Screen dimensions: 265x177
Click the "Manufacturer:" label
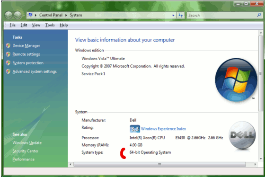point(94,120)
